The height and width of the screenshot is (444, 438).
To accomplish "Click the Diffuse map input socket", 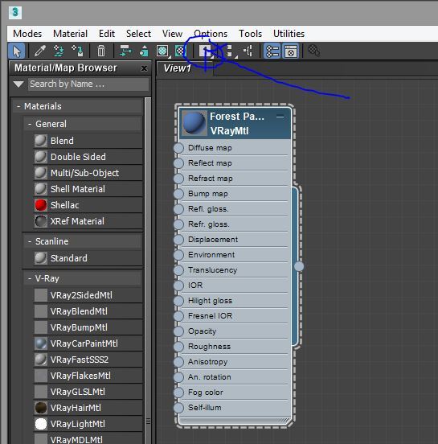I will (x=178, y=148).
